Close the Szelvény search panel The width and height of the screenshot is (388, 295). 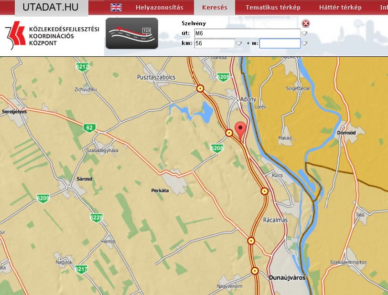306,23
